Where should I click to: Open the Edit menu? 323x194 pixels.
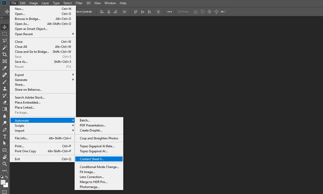tap(23, 3)
